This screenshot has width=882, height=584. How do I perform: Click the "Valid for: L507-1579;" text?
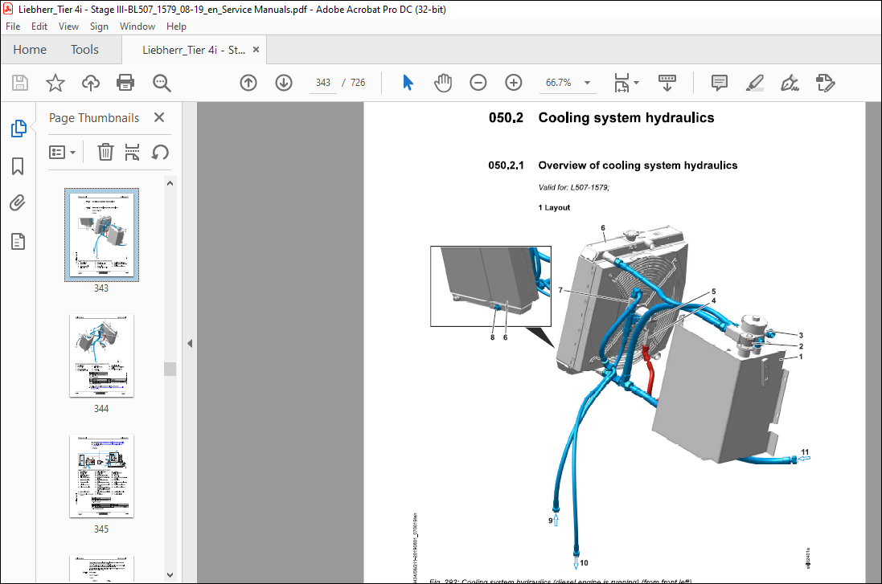click(574, 187)
